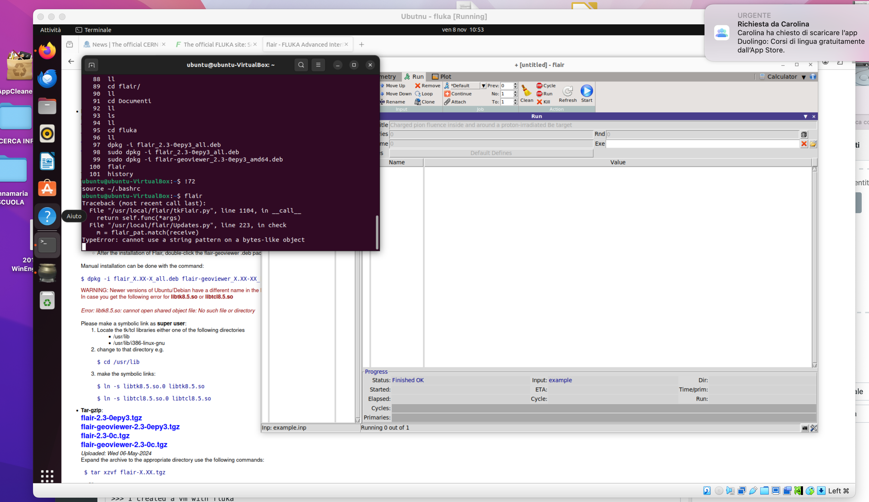Click the VirtualBox hard disk status icon
The width and height of the screenshot is (869, 502).
(707, 491)
